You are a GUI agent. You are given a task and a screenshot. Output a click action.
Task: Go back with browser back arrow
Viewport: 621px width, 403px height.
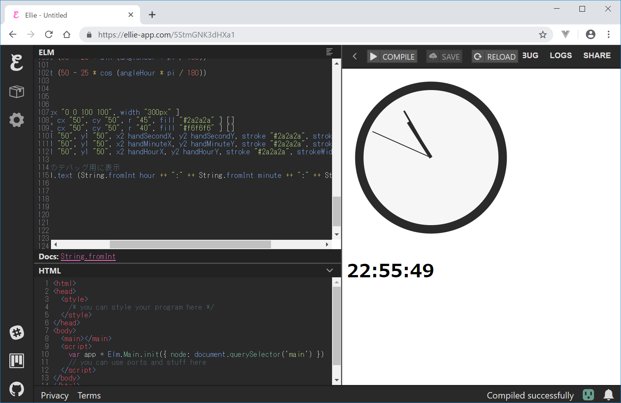pyautogui.click(x=13, y=35)
